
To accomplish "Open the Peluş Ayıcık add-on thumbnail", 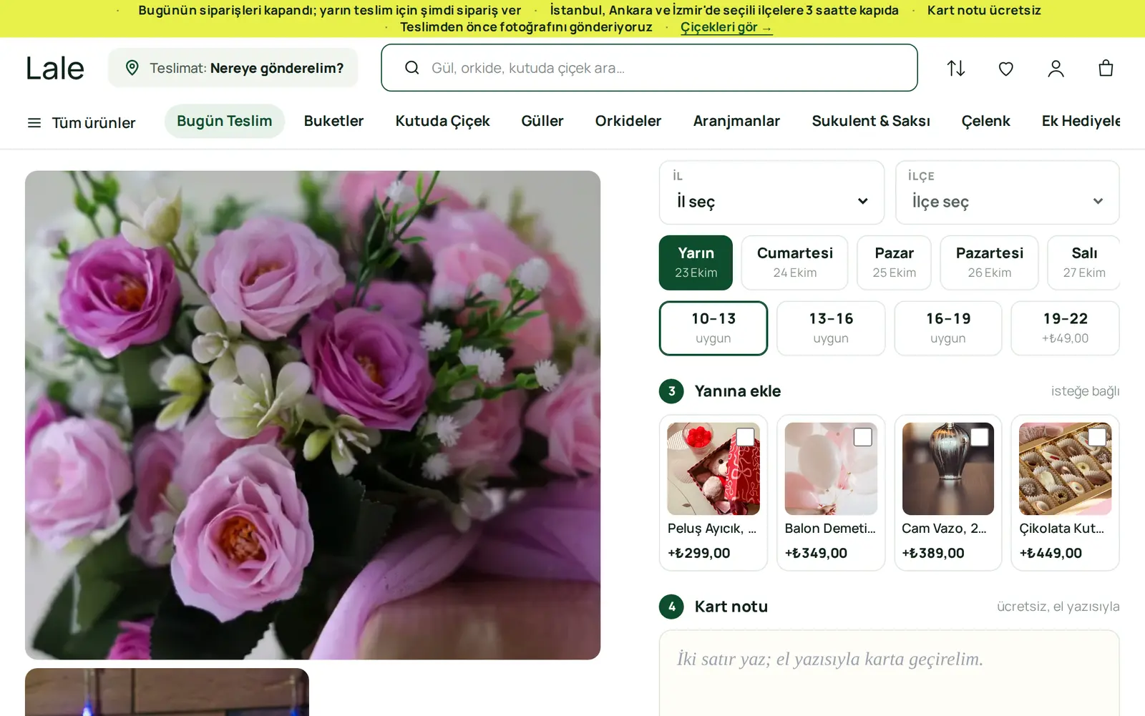I will tap(713, 469).
